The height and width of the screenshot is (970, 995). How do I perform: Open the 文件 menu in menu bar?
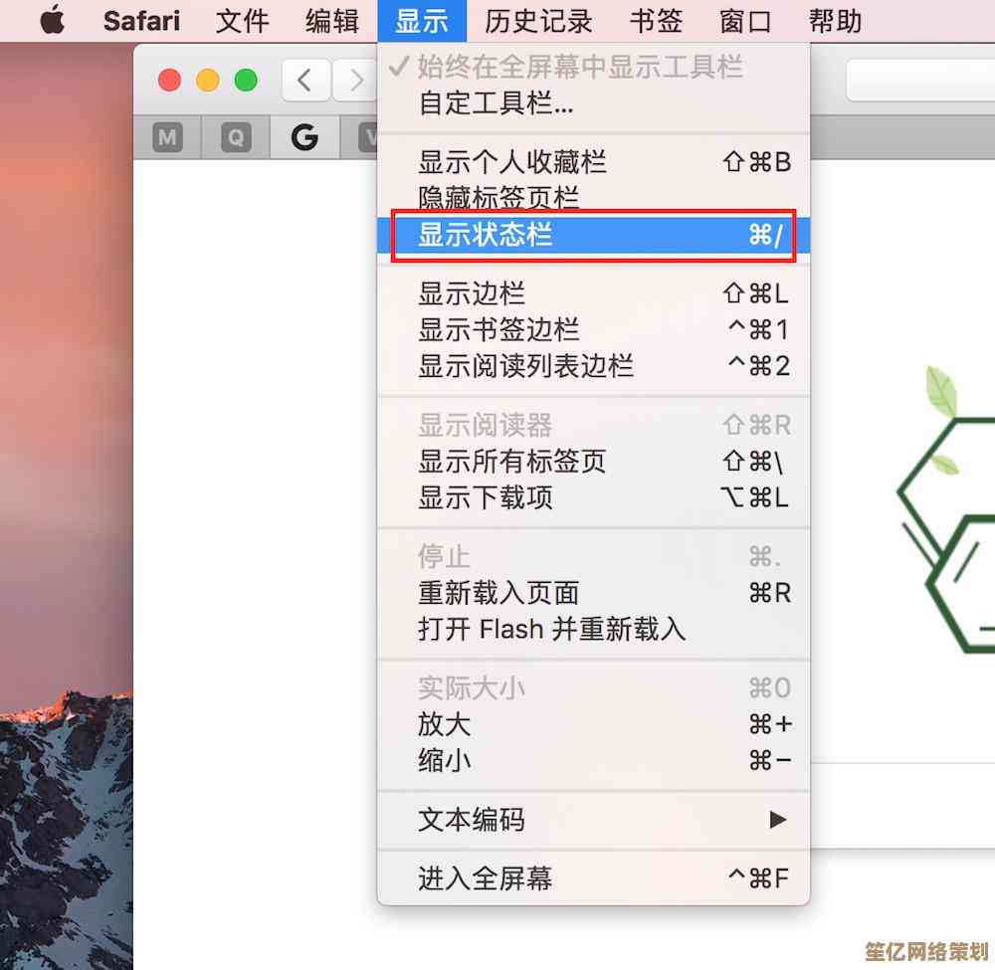[x=242, y=21]
